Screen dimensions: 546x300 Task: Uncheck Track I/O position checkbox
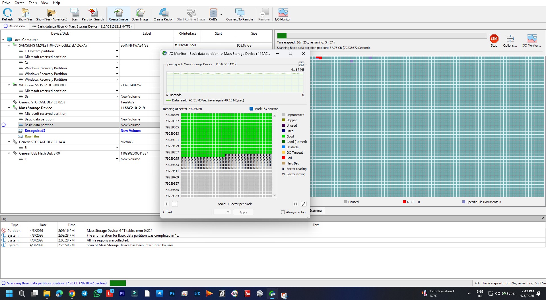[x=251, y=109]
